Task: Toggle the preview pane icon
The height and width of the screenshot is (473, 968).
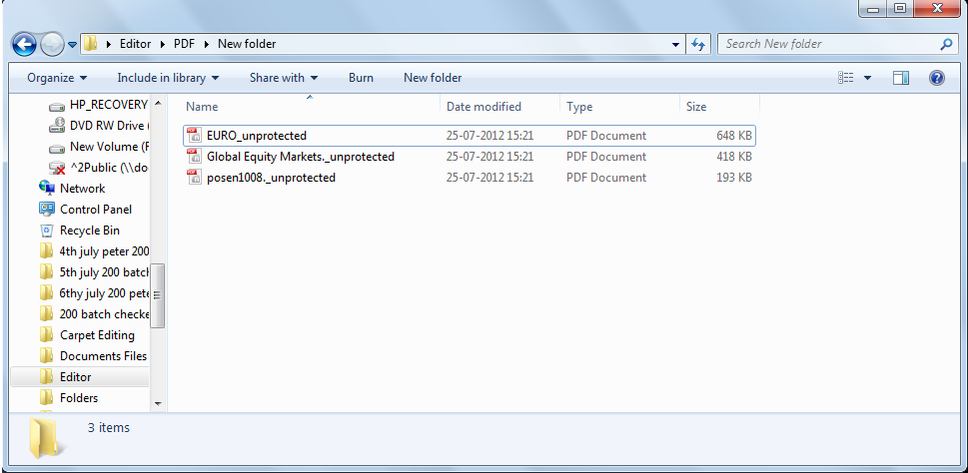Action: click(x=901, y=78)
